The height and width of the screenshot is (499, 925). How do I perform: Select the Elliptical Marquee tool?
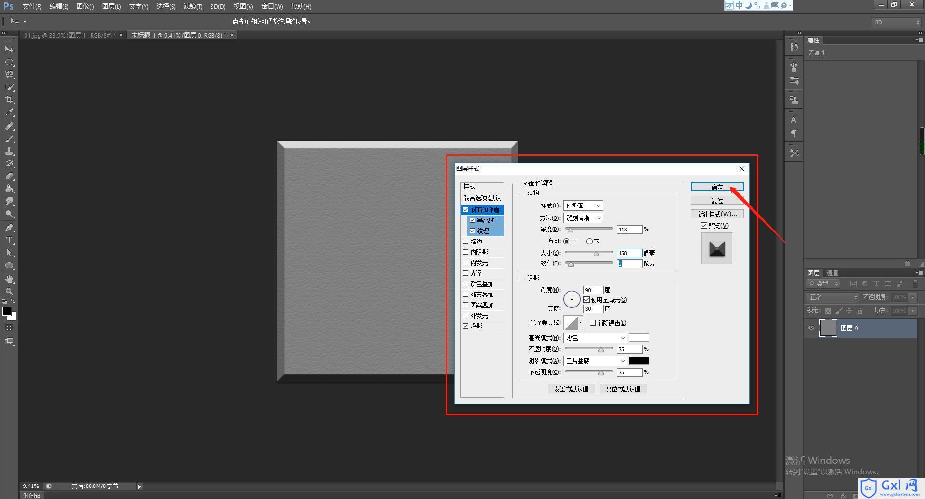[9, 62]
